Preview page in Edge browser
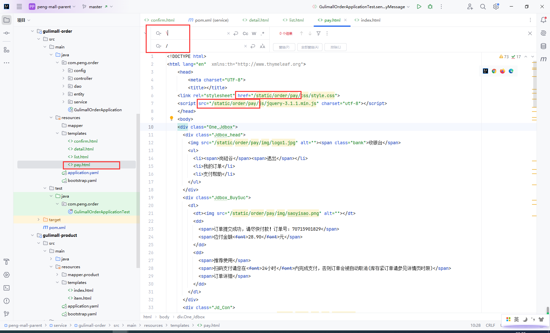 coord(511,71)
